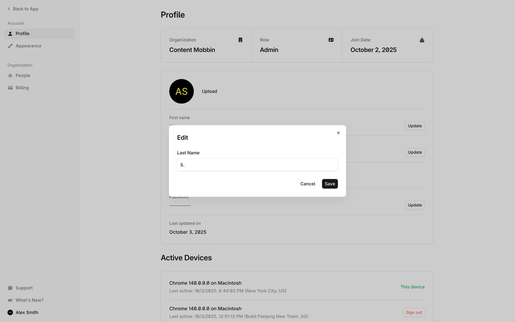Cancel the Last Name edit

pos(308,184)
